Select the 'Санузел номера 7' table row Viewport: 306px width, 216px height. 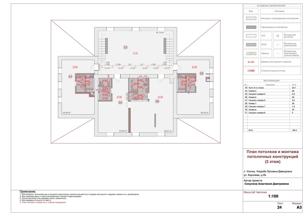point(272,106)
